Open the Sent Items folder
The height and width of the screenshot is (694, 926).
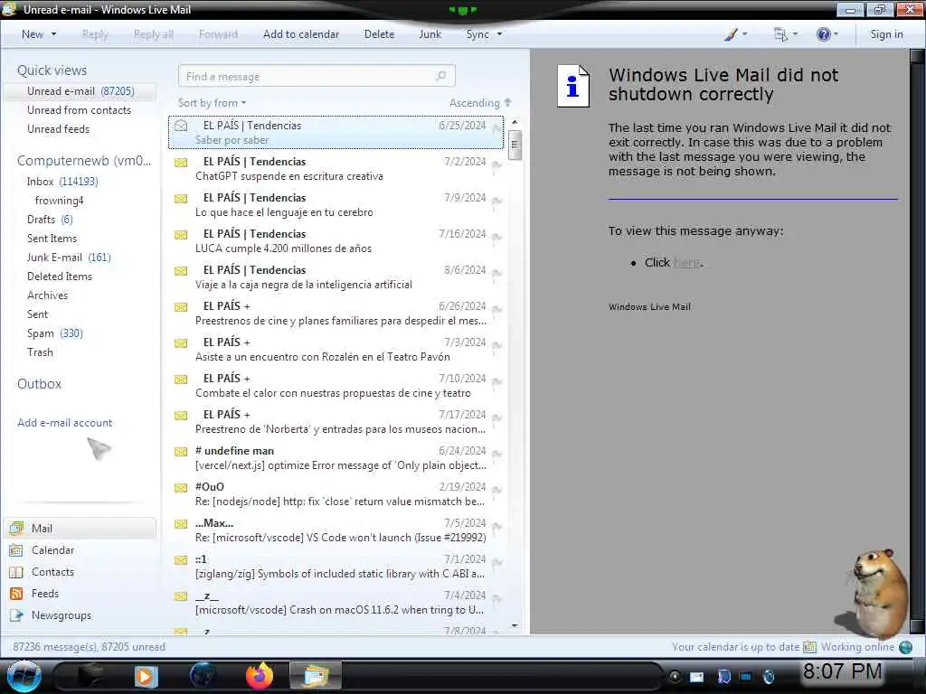click(52, 239)
